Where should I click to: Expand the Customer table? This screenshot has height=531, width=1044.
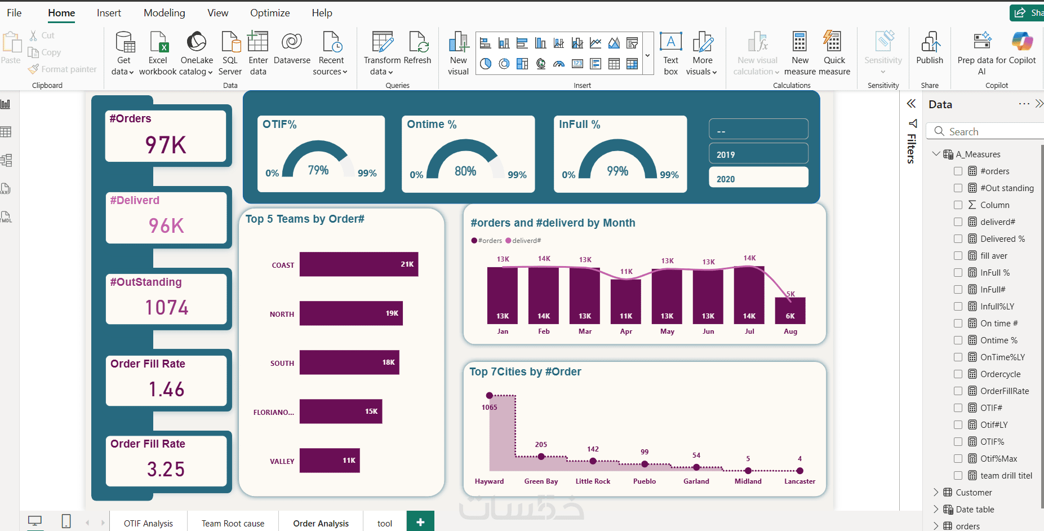pos(936,492)
